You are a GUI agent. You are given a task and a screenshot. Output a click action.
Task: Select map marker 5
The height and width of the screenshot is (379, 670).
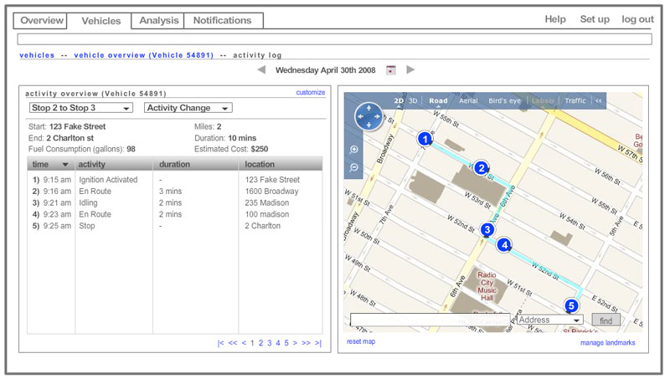571,305
